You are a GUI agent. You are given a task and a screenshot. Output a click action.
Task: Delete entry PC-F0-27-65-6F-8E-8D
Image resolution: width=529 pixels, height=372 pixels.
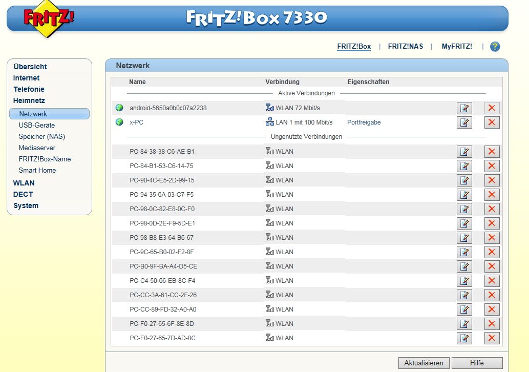pyautogui.click(x=492, y=324)
